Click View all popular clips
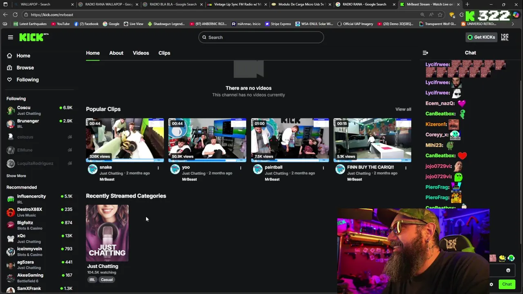Image resolution: width=523 pixels, height=294 pixels. click(x=403, y=109)
